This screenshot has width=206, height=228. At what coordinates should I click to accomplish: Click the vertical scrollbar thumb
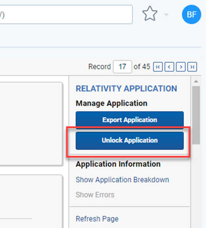click(196, 115)
